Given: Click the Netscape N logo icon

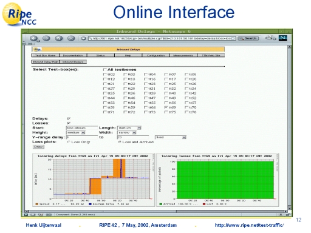Looking at the screenshot, I should (x=283, y=38).
